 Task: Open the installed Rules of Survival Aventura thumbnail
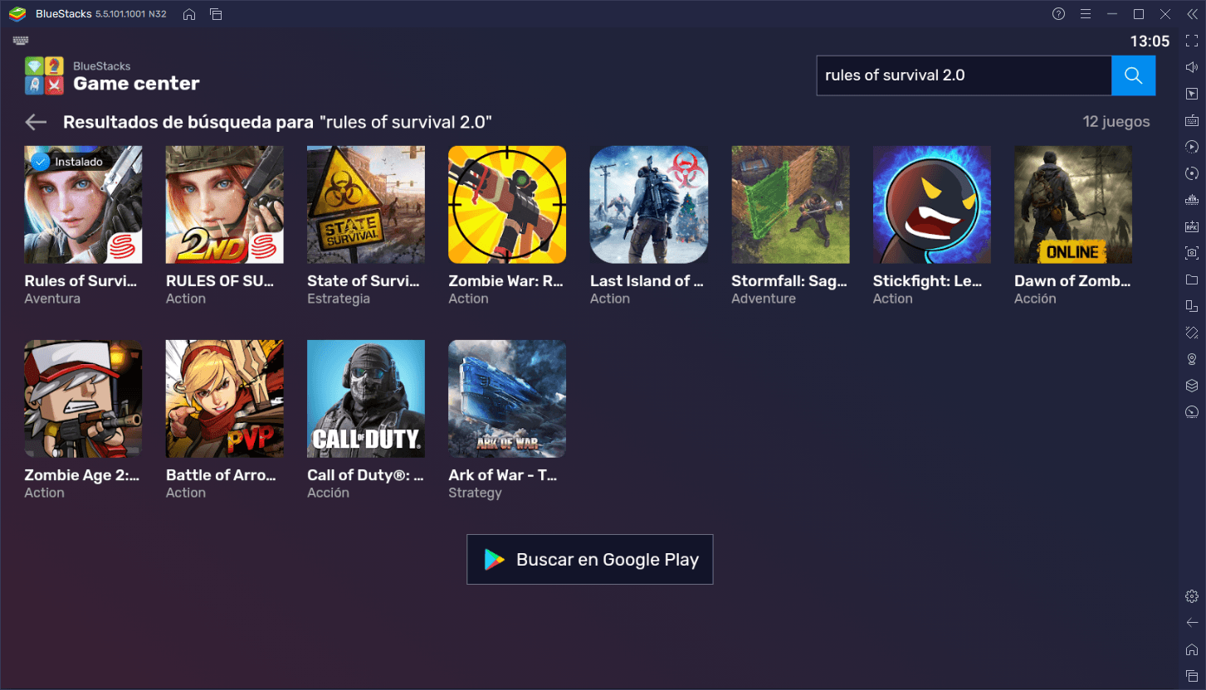(83, 205)
